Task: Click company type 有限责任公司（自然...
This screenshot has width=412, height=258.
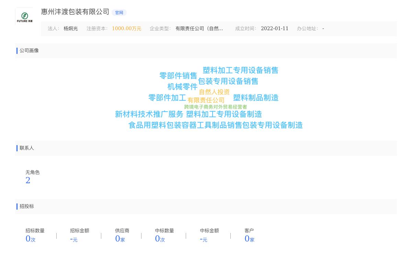Action: click(x=199, y=29)
